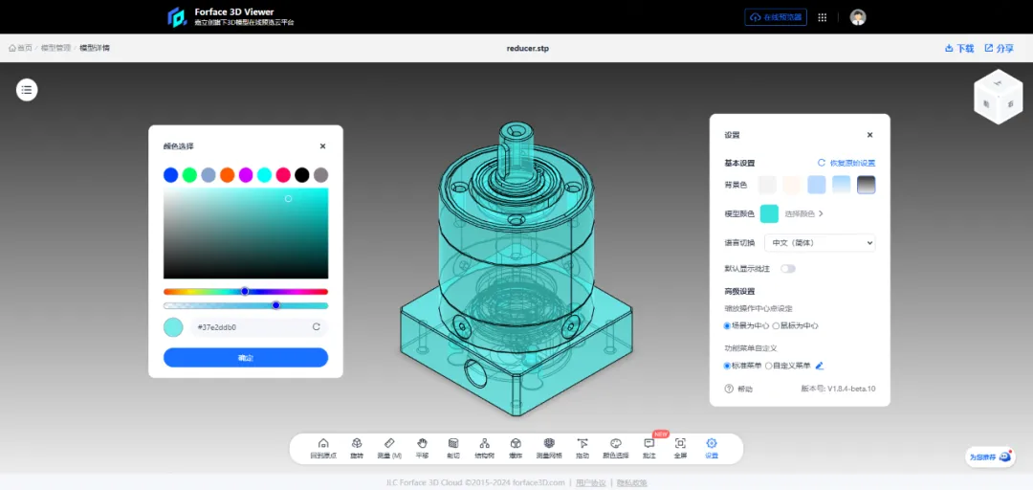Viewport: 1033px width, 490px height.
Task: Select the 鼠标为中心 radio button
Action: tap(776, 326)
